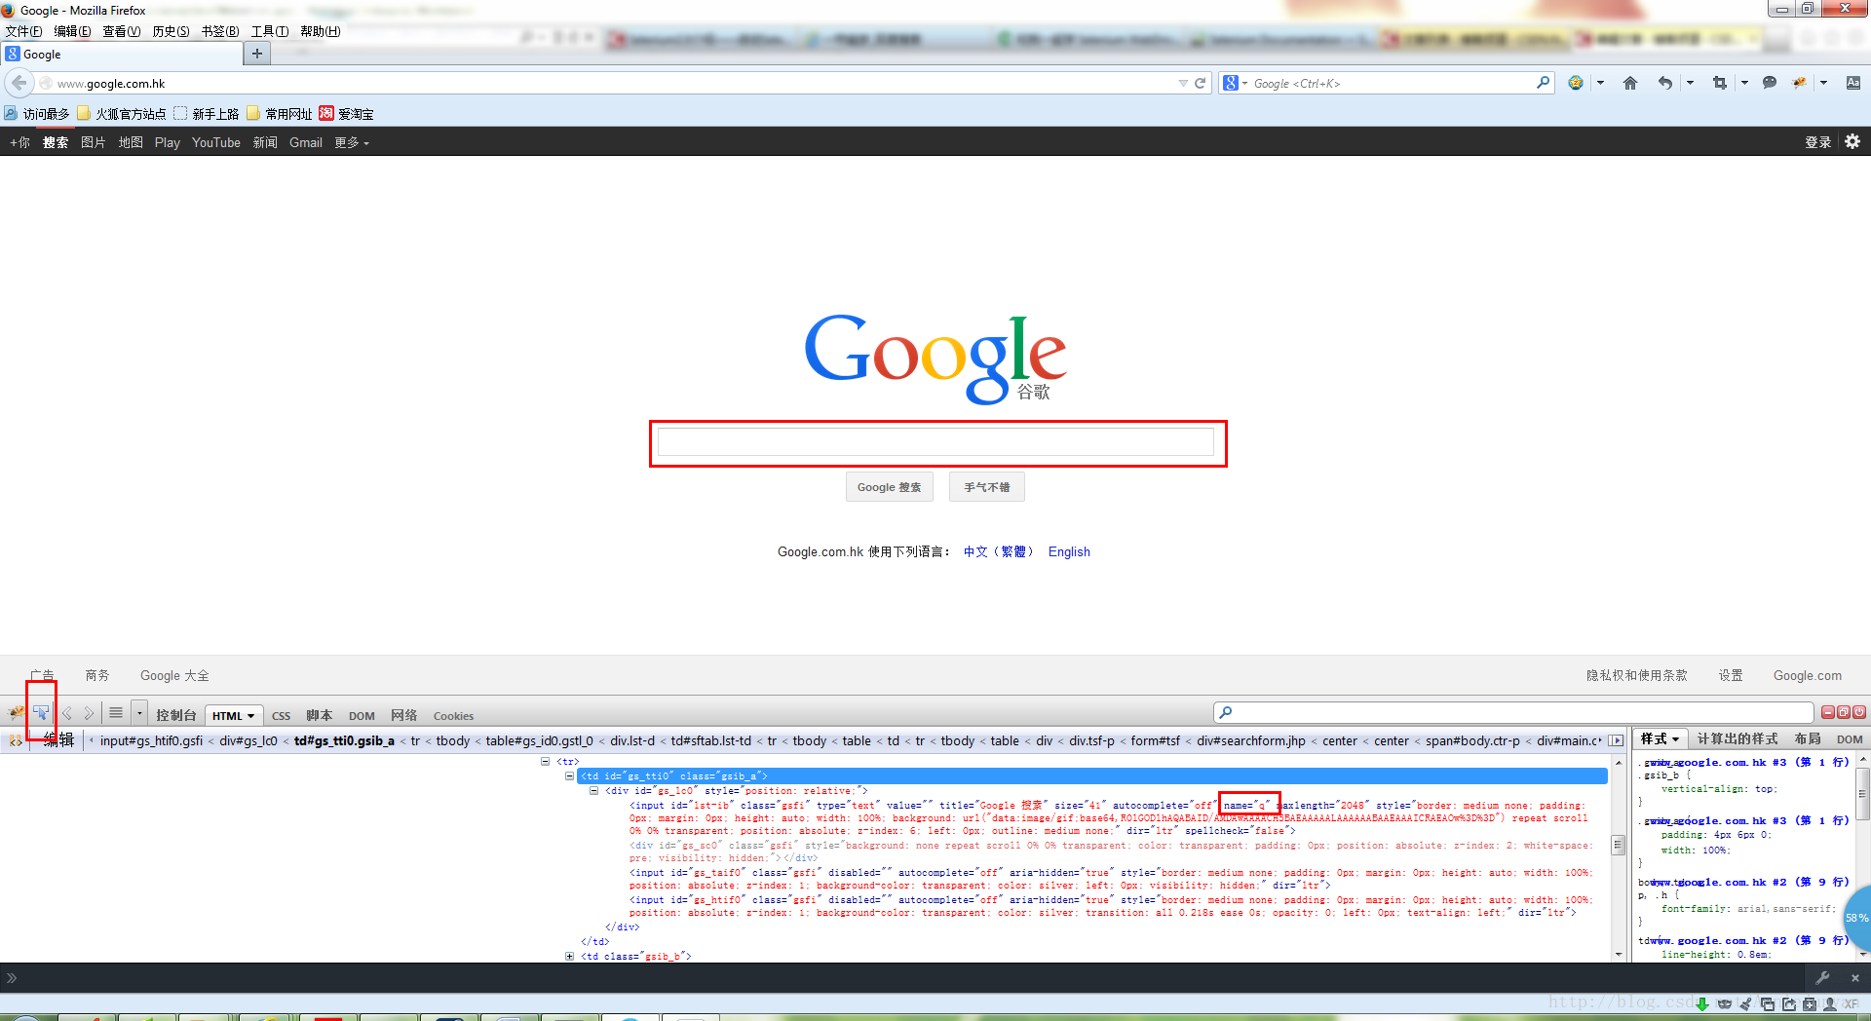Click the Google 搜索 button
The width and height of the screenshot is (1871, 1021).
pyautogui.click(x=890, y=487)
